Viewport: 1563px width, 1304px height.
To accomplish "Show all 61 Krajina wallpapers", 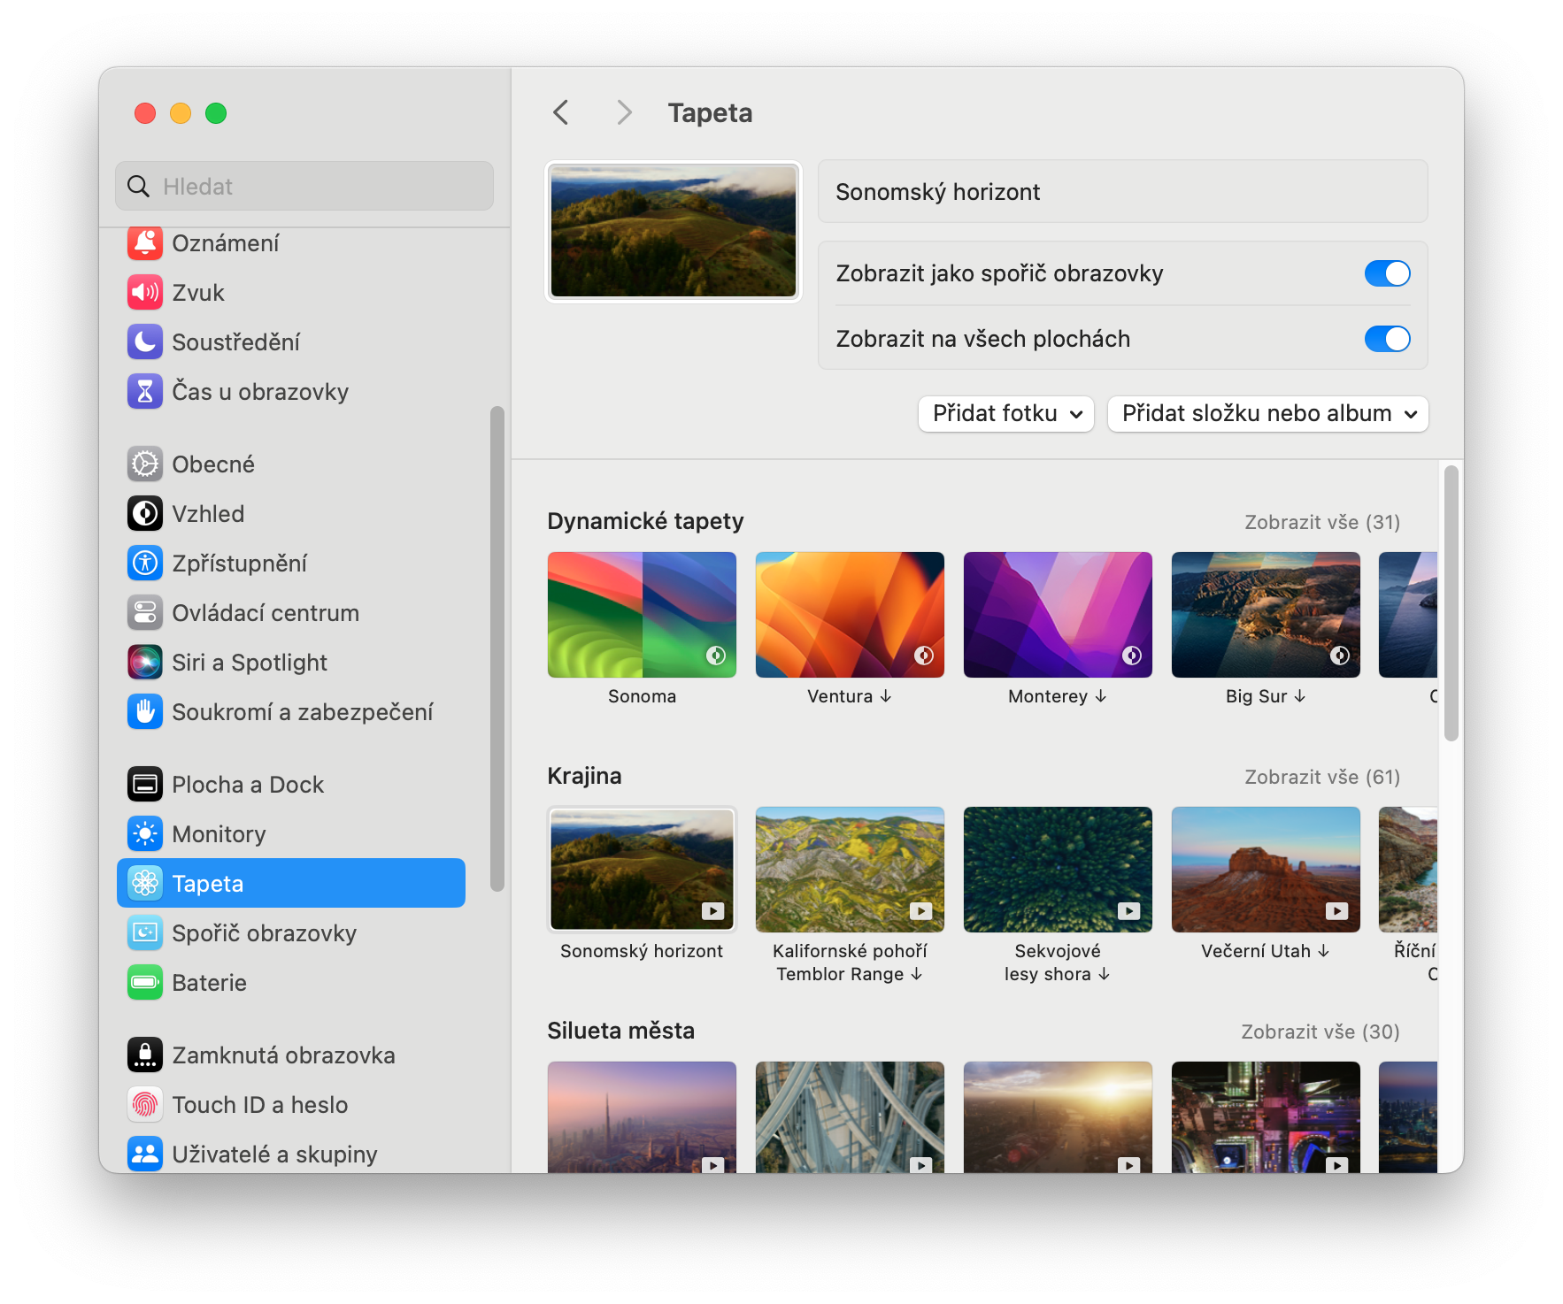I will [x=1321, y=777].
